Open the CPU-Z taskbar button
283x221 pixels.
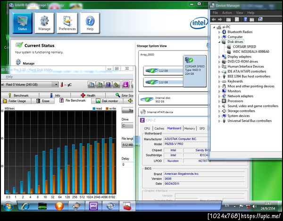tap(93, 206)
